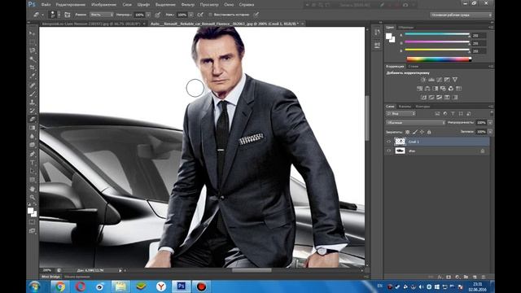Select the Dodge tool

click(33, 145)
